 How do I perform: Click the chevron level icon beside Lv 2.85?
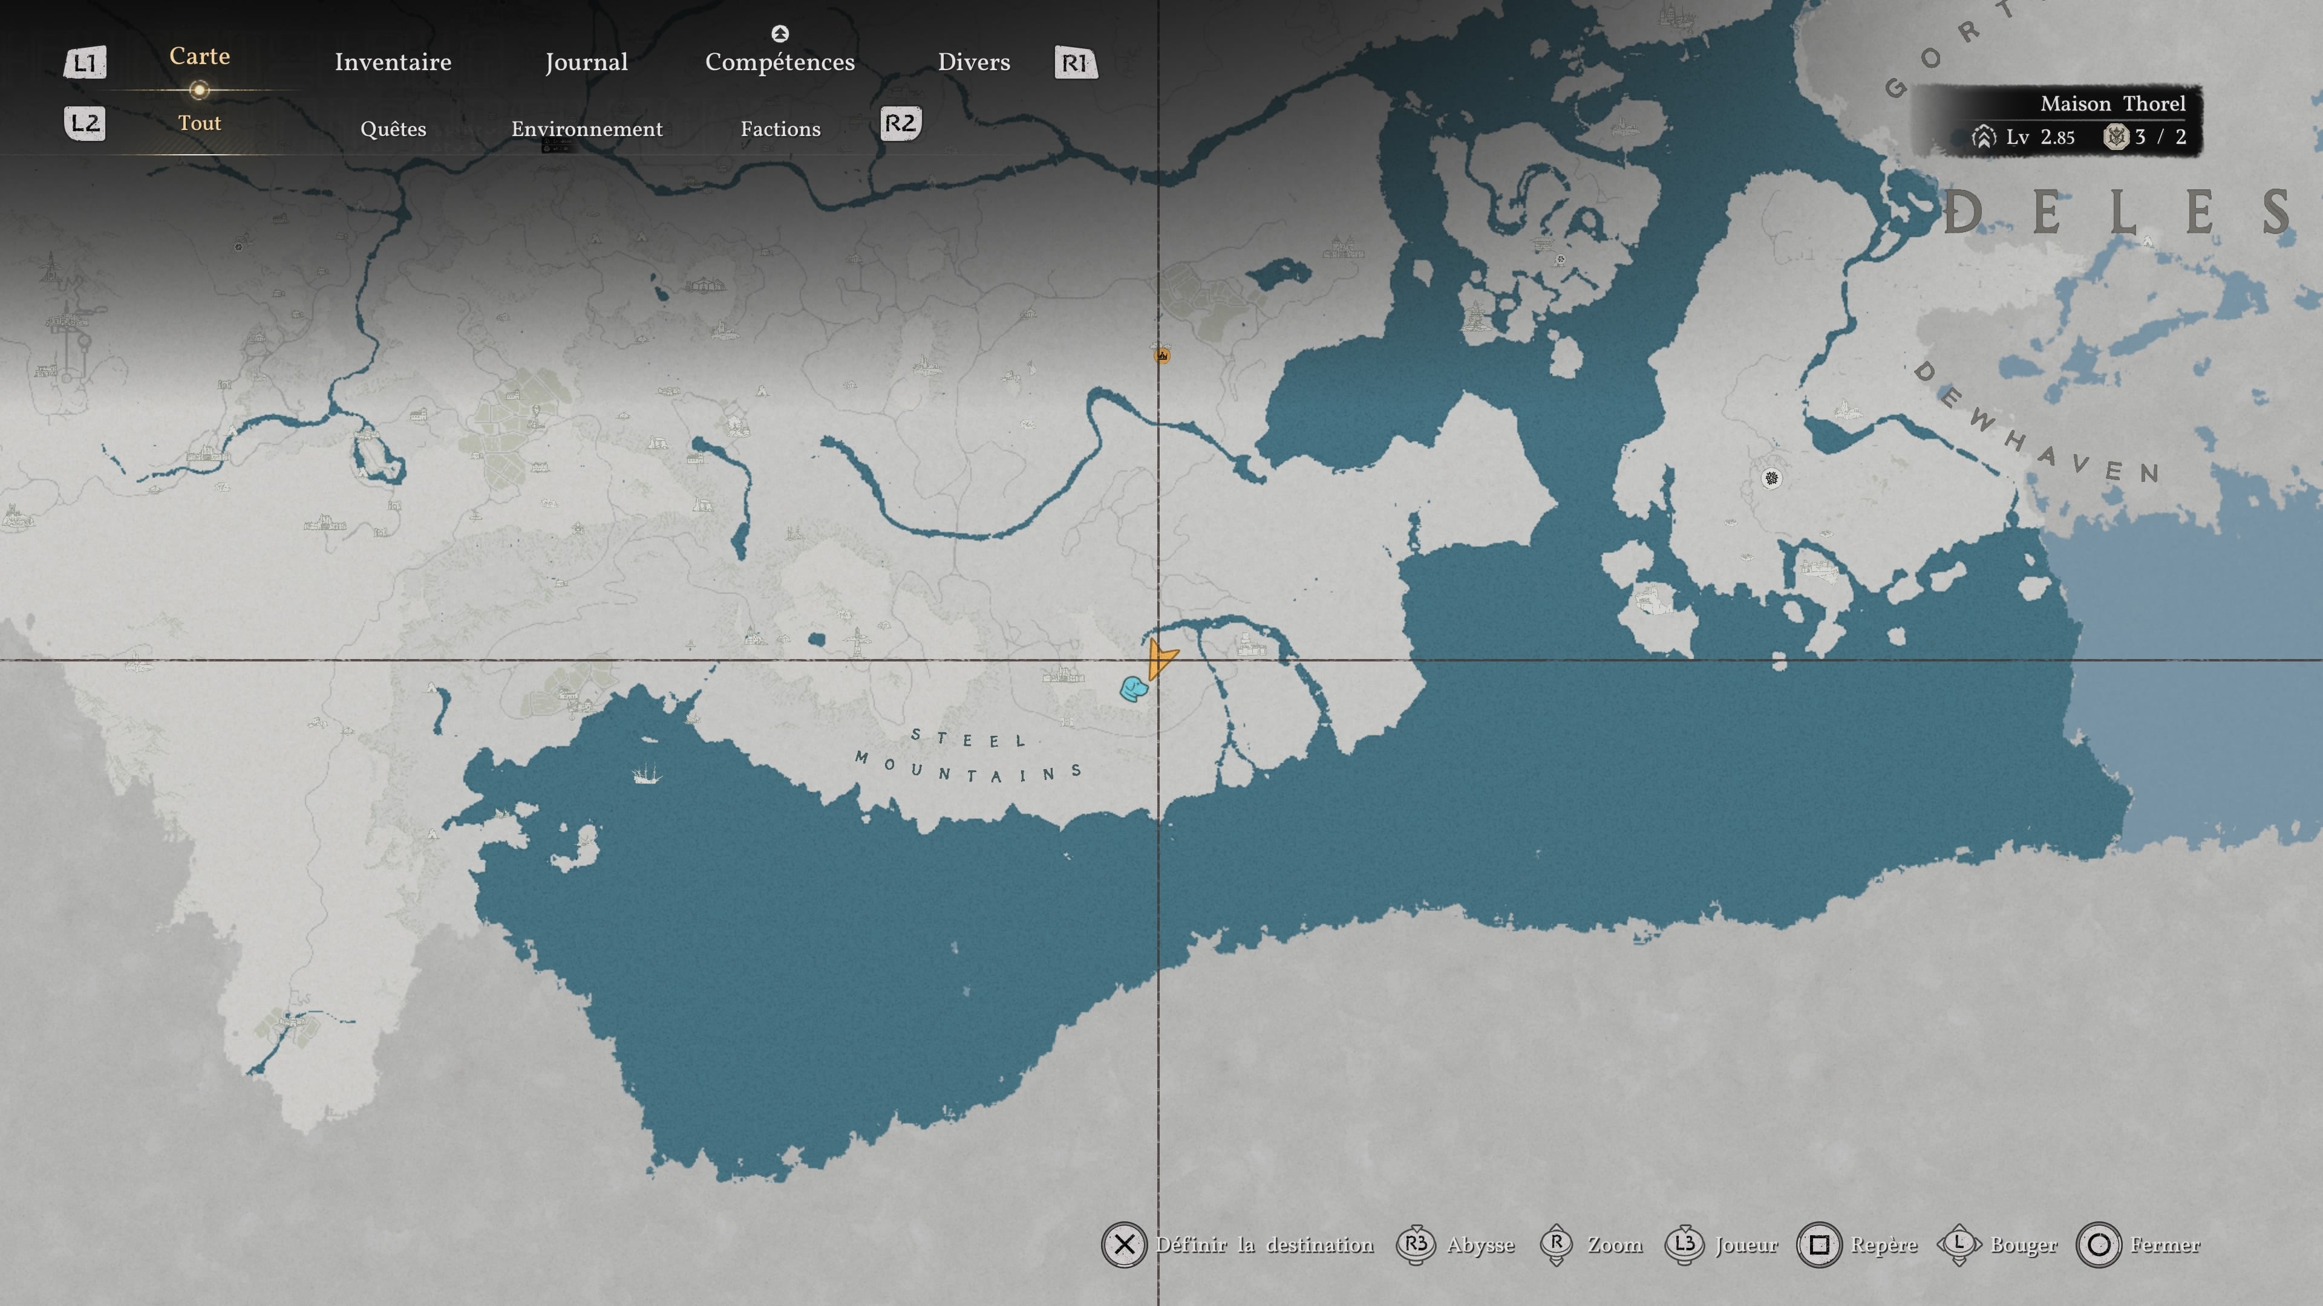1984,137
